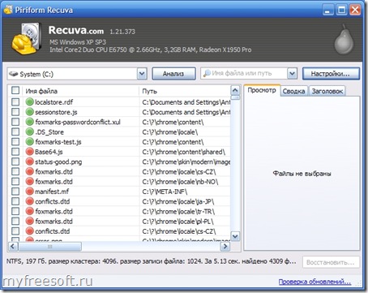Switch to the Заголовок tab
The height and width of the screenshot is (293, 368).
tap(327, 91)
